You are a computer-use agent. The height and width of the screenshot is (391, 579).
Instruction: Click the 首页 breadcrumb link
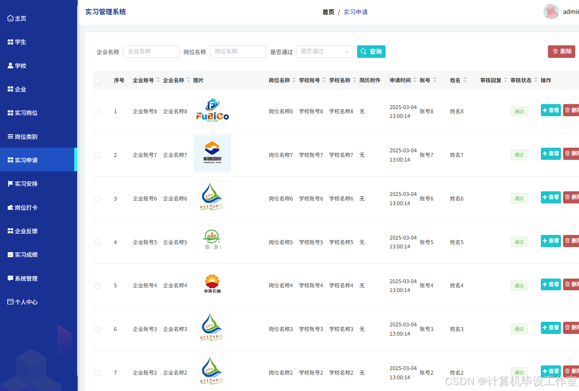[328, 12]
